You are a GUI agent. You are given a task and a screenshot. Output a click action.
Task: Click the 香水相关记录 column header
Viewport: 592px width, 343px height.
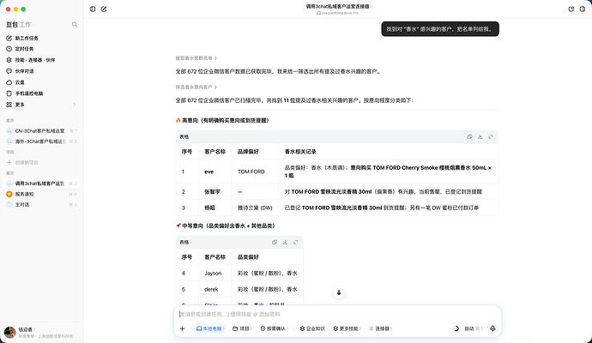tap(300, 152)
